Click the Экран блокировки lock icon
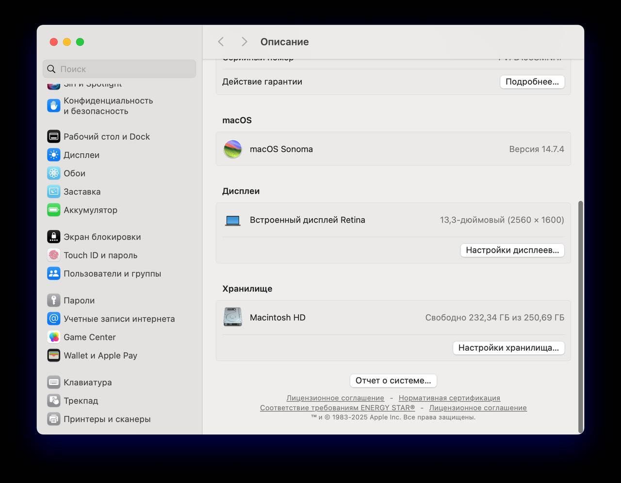 pos(54,237)
